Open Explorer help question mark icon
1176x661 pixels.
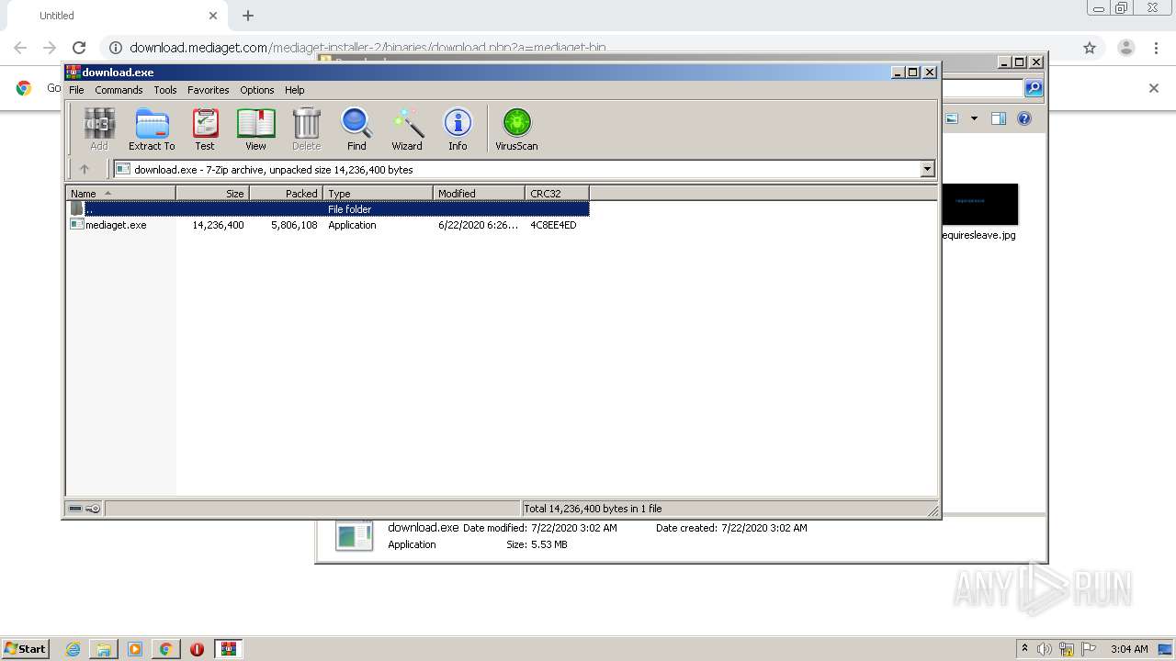click(x=1024, y=118)
